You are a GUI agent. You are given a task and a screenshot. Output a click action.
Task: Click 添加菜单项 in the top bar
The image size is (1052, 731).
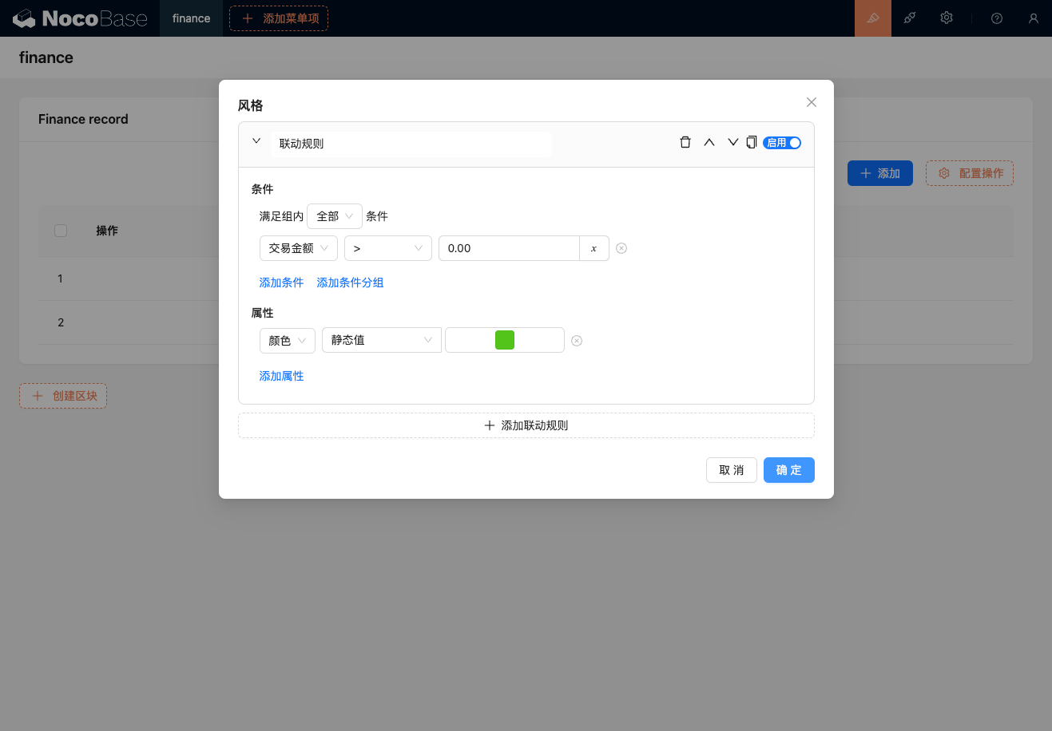279,18
